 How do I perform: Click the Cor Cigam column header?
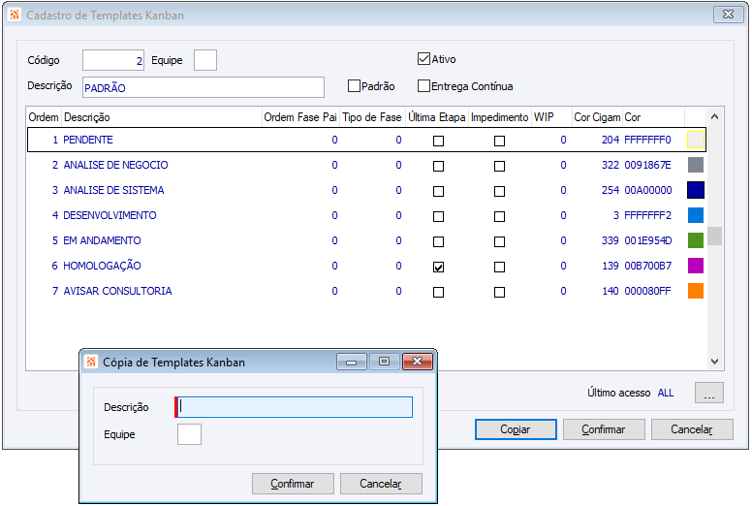[596, 117]
